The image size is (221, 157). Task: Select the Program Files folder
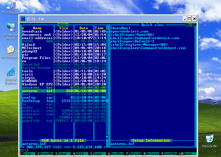pyautogui.click(x=64, y=58)
